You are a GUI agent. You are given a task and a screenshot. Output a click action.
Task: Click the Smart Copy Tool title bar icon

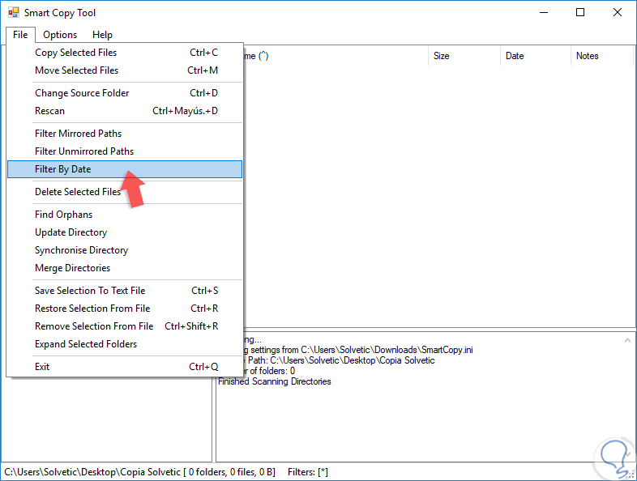(14, 13)
